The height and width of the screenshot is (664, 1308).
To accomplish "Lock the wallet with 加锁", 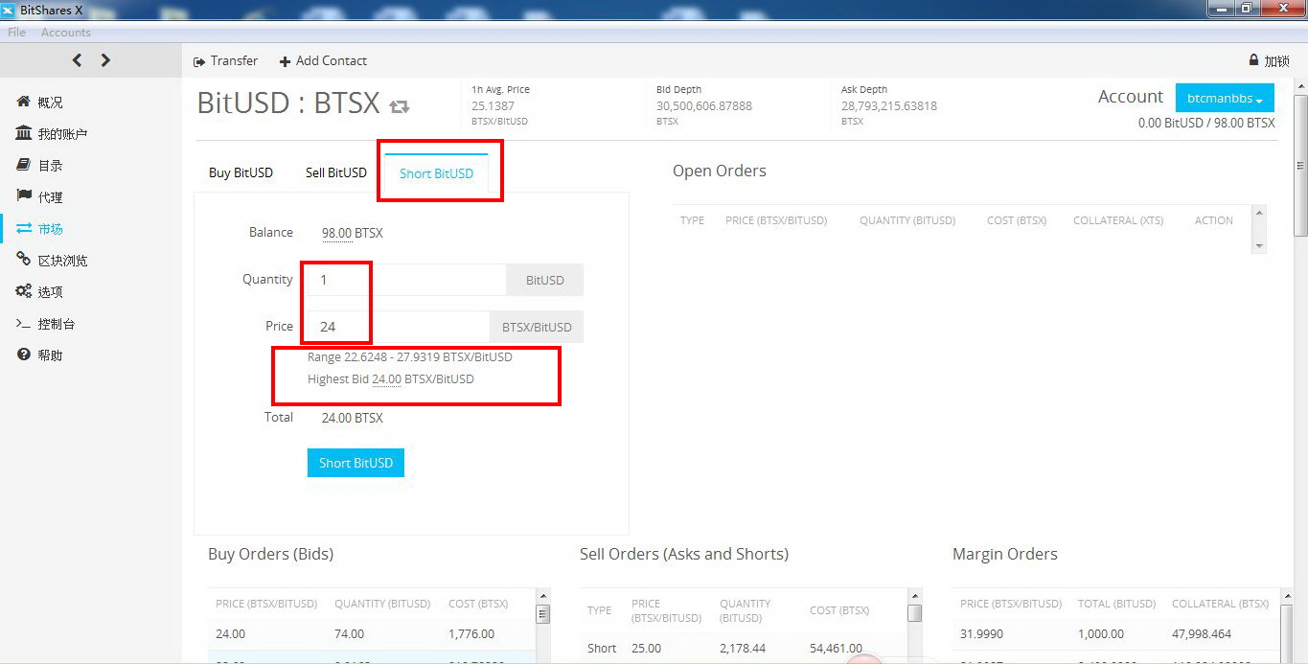I will [x=1269, y=60].
